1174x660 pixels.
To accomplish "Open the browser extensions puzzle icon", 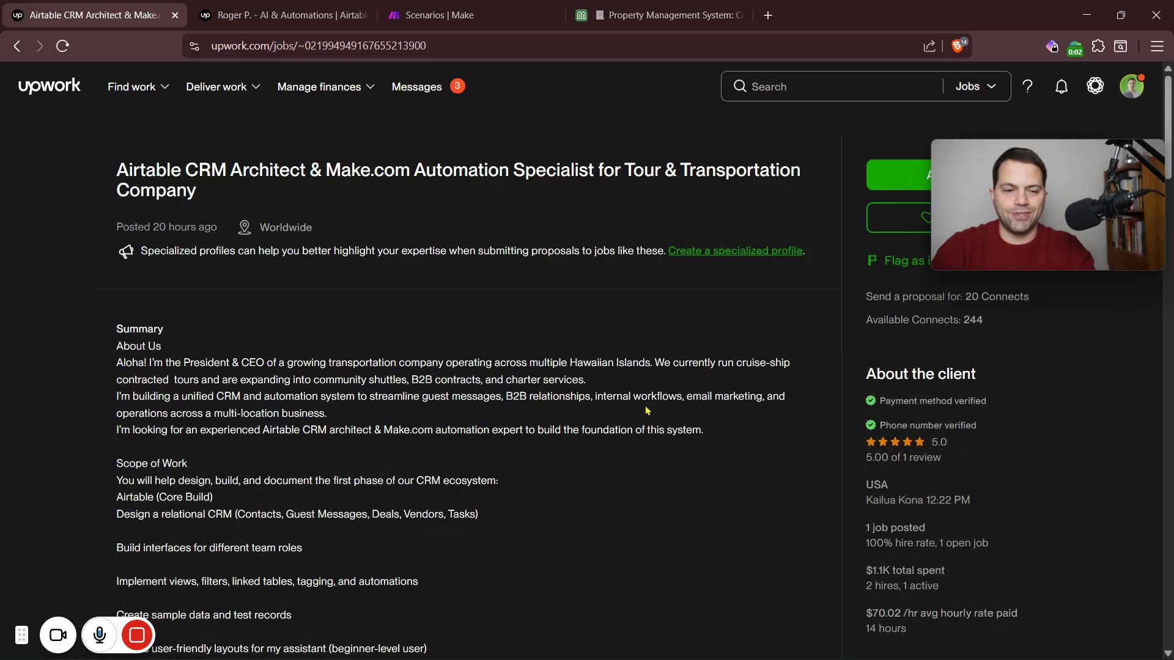I will click(x=1098, y=46).
